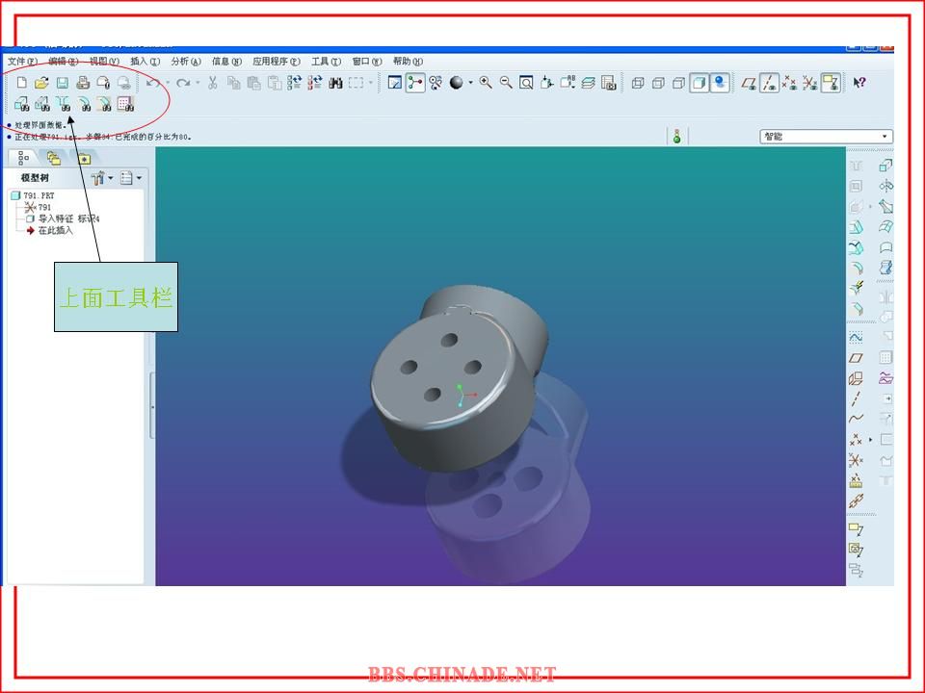Click the Find binoculars icon
Viewport: 925px width, 693px height.
click(335, 83)
